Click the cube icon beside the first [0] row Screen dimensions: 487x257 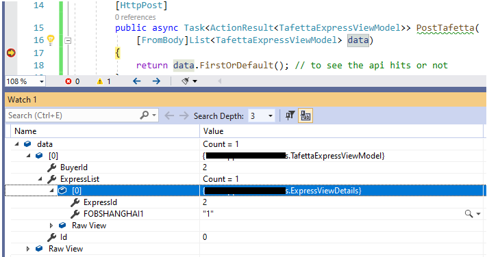click(39, 156)
